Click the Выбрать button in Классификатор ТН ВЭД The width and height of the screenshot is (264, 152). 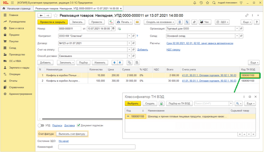click(x=133, y=103)
